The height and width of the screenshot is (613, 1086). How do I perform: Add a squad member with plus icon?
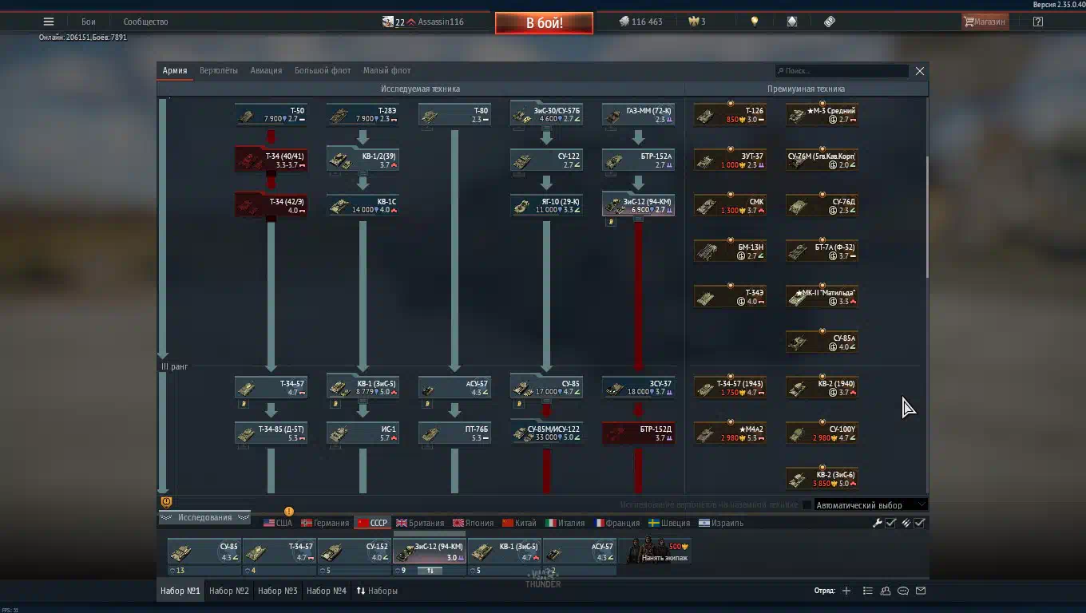click(x=846, y=591)
